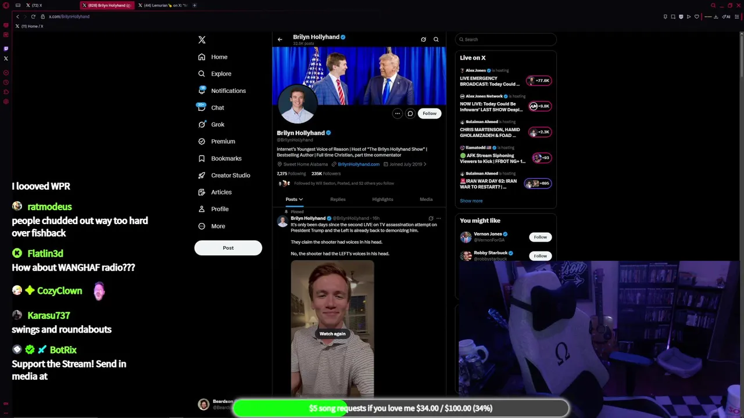Viewport: 744px width, 418px height.
Task: Open Notifications with the bell icon
Action: [222, 91]
